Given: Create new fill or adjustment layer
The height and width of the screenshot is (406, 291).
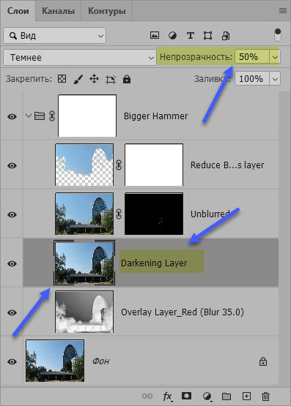Looking at the screenshot, I should click(207, 396).
